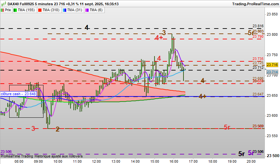Open the TMA (310) legend entry

[49, 10]
